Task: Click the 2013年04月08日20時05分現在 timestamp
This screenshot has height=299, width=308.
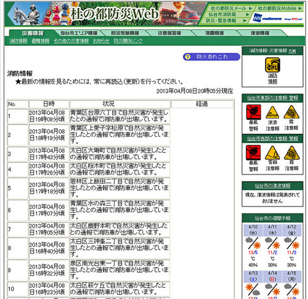Action: [195, 91]
